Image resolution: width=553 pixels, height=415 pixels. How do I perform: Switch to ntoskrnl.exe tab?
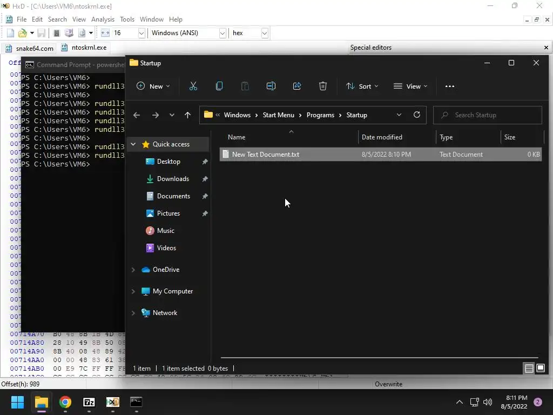[x=84, y=48]
